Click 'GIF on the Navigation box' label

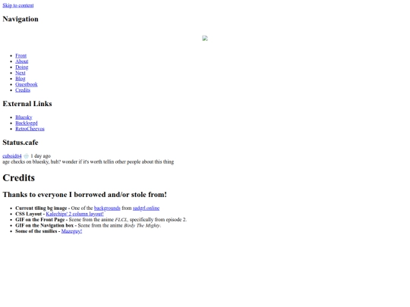coord(45,225)
